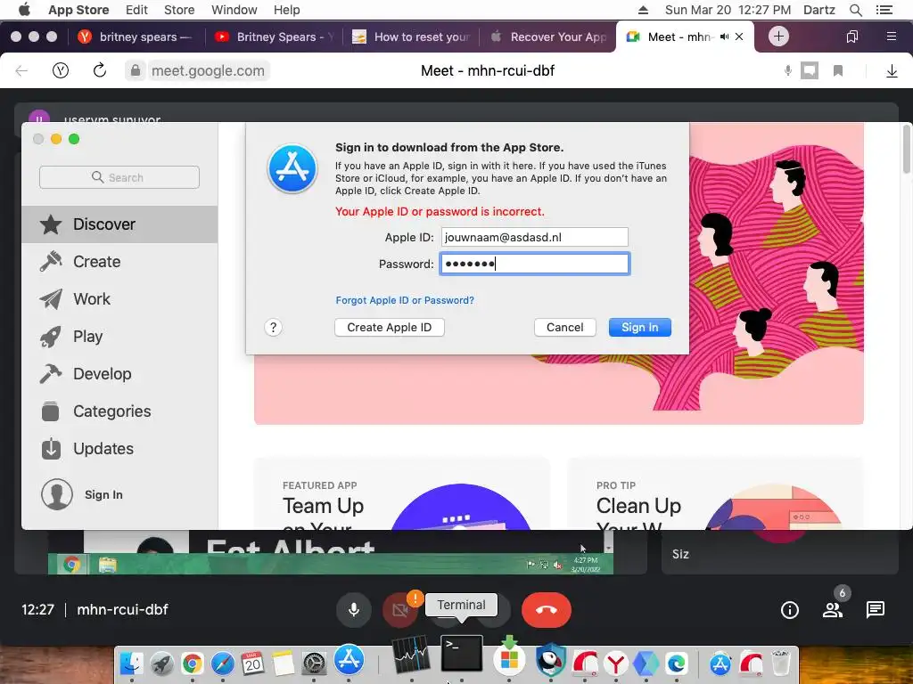
Task: Click the Create Apple ID button
Action: (x=390, y=328)
